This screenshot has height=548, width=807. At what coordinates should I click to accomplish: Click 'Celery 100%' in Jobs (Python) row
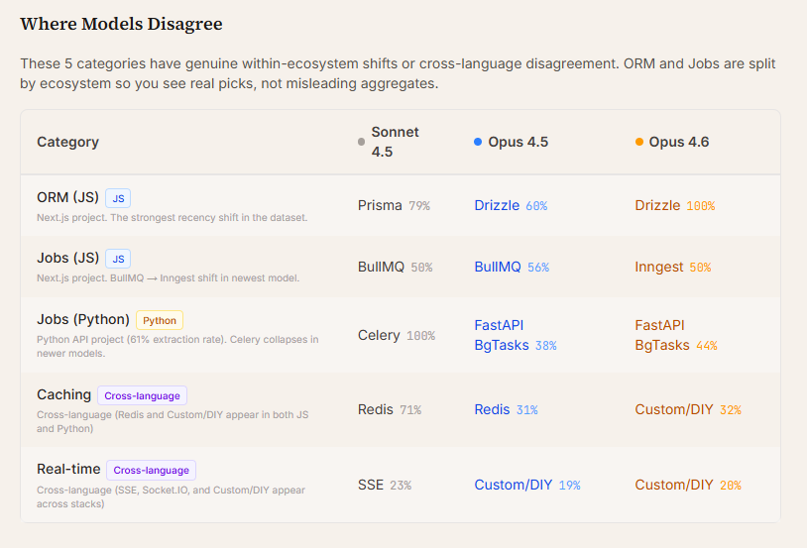click(x=397, y=335)
